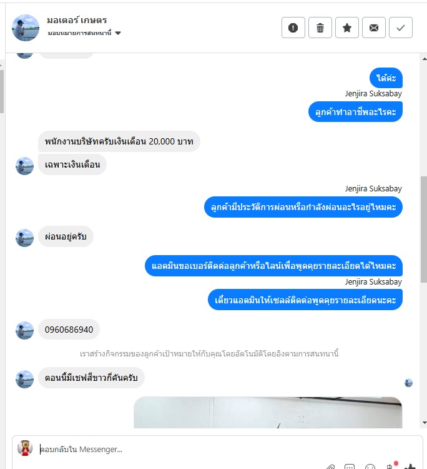Mark conversation unread via envelope icon
This screenshot has height=469, width=427.
373,28
